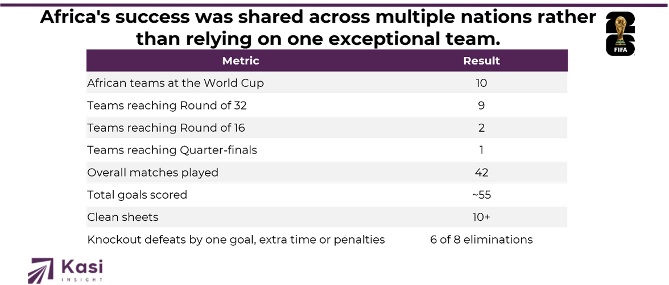This screenshot has height=285, width=669.
Task: Click the result value 9
Action: (x=481, y=106)
